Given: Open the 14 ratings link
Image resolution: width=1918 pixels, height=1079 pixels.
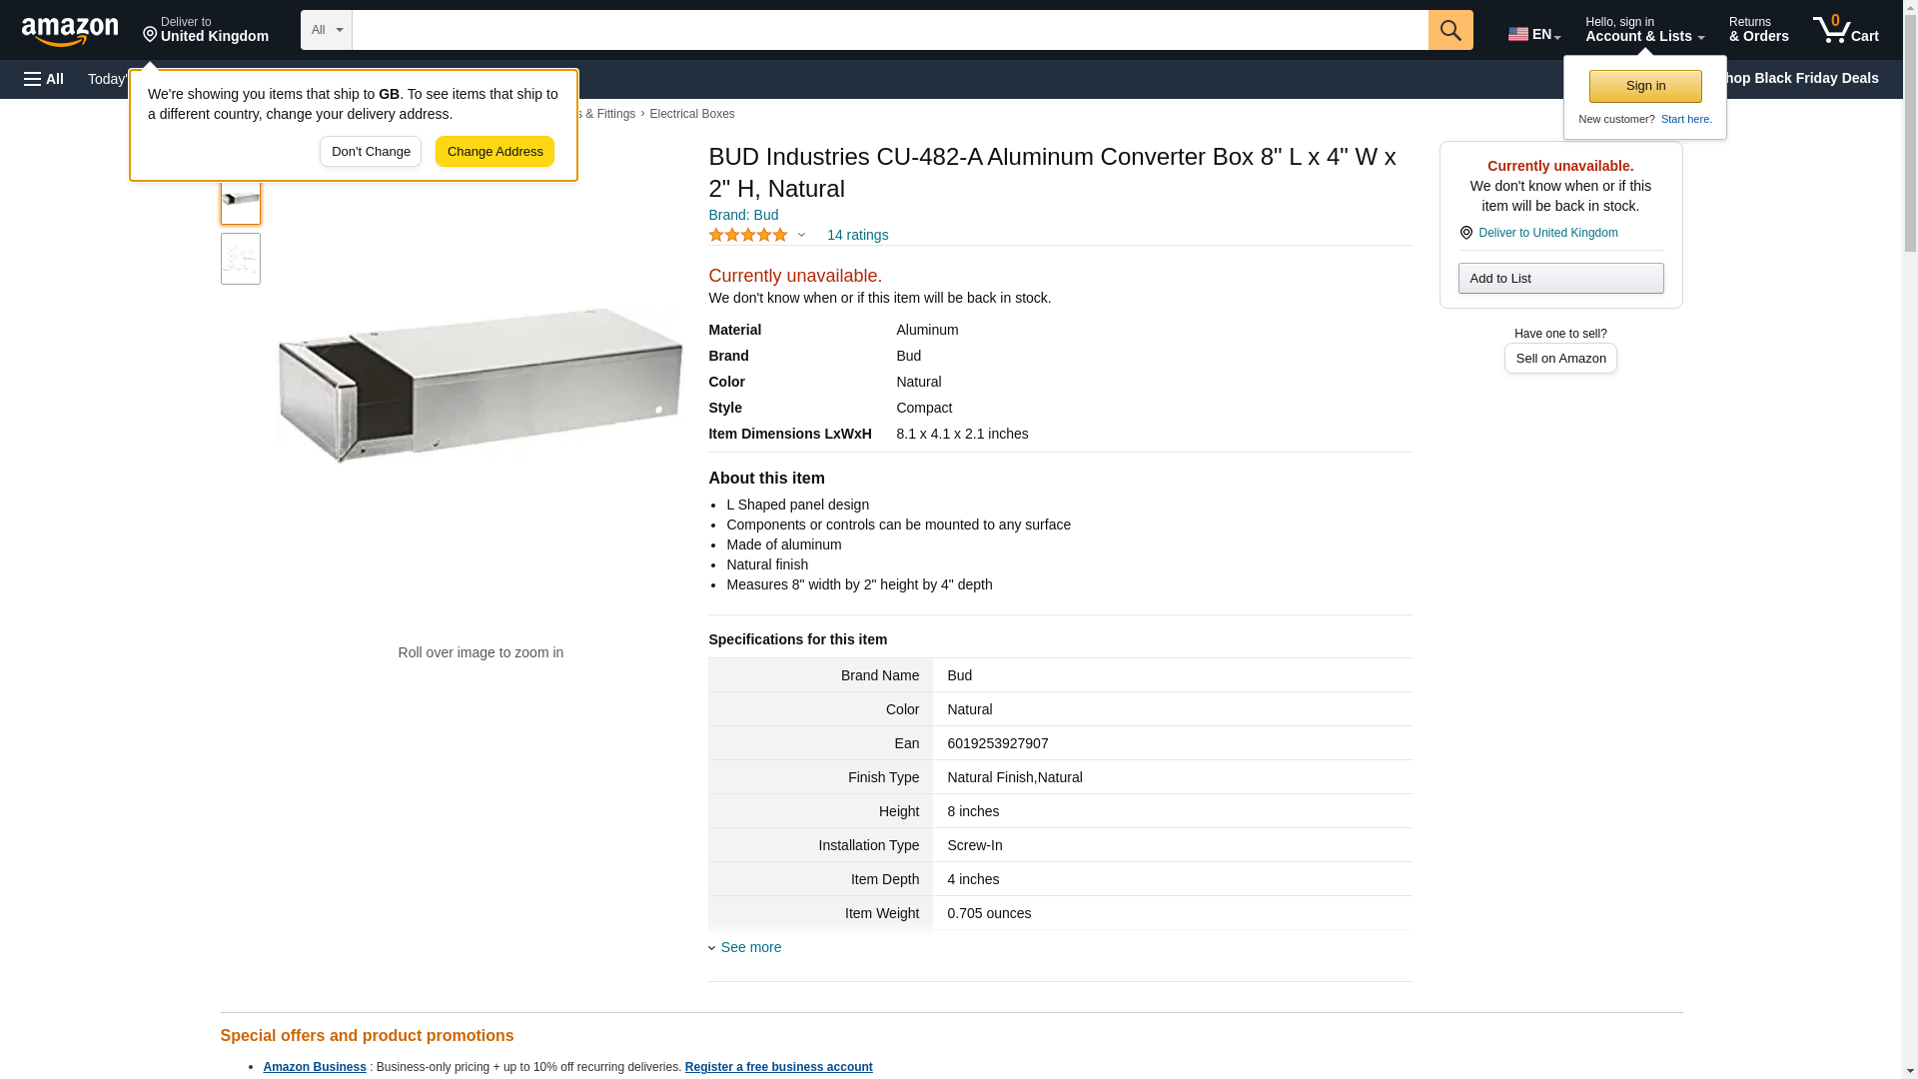Looking at the screenshot, I should click(x=857, y=235).
